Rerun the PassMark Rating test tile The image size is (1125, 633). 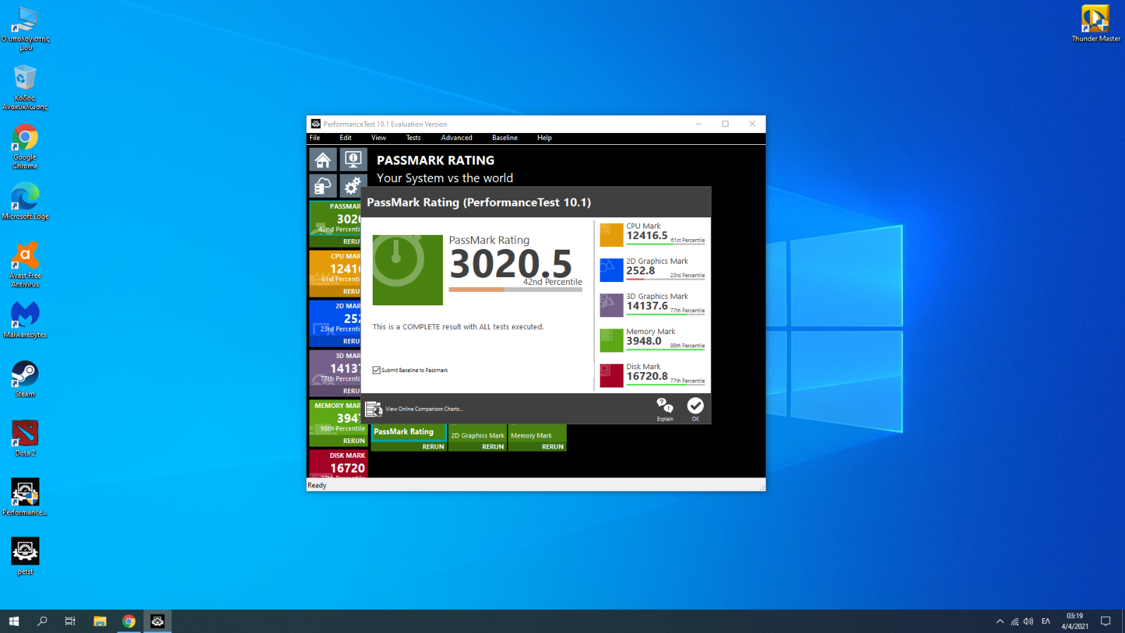point(433,447)
